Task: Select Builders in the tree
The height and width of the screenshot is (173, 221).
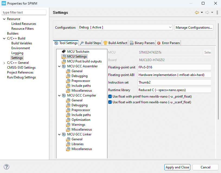Action: click(x=13, y=34)
